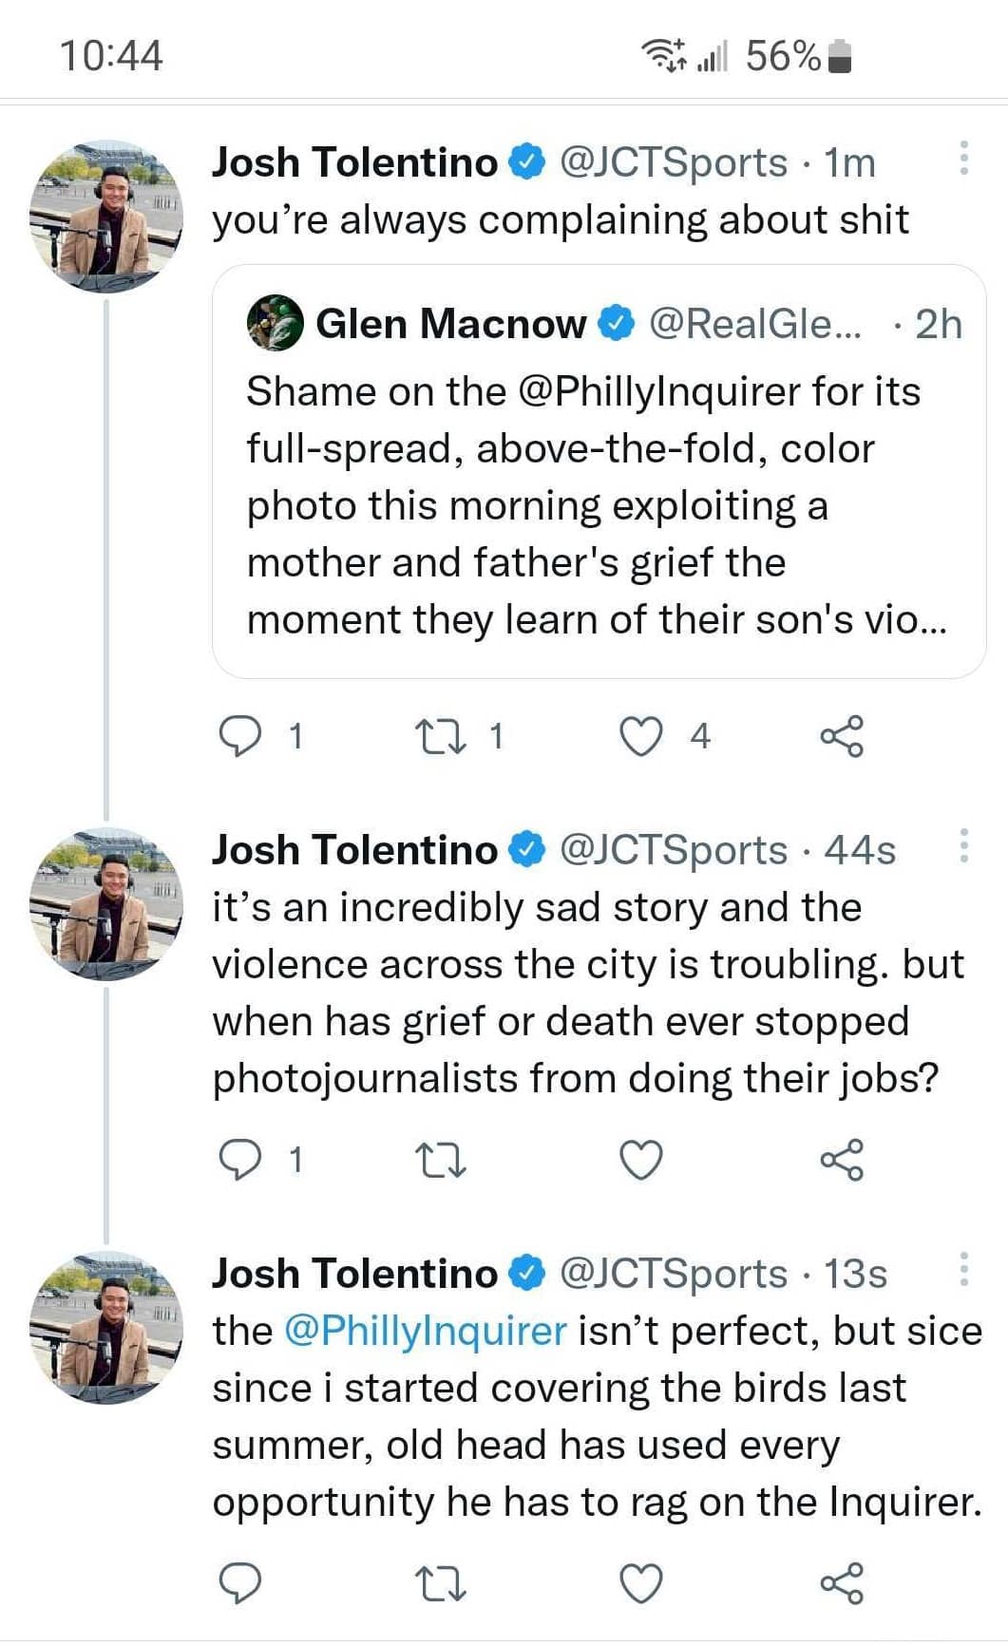
Task: Tap Josh Tolentino's avatar on the first tweet
Action: 106,217
